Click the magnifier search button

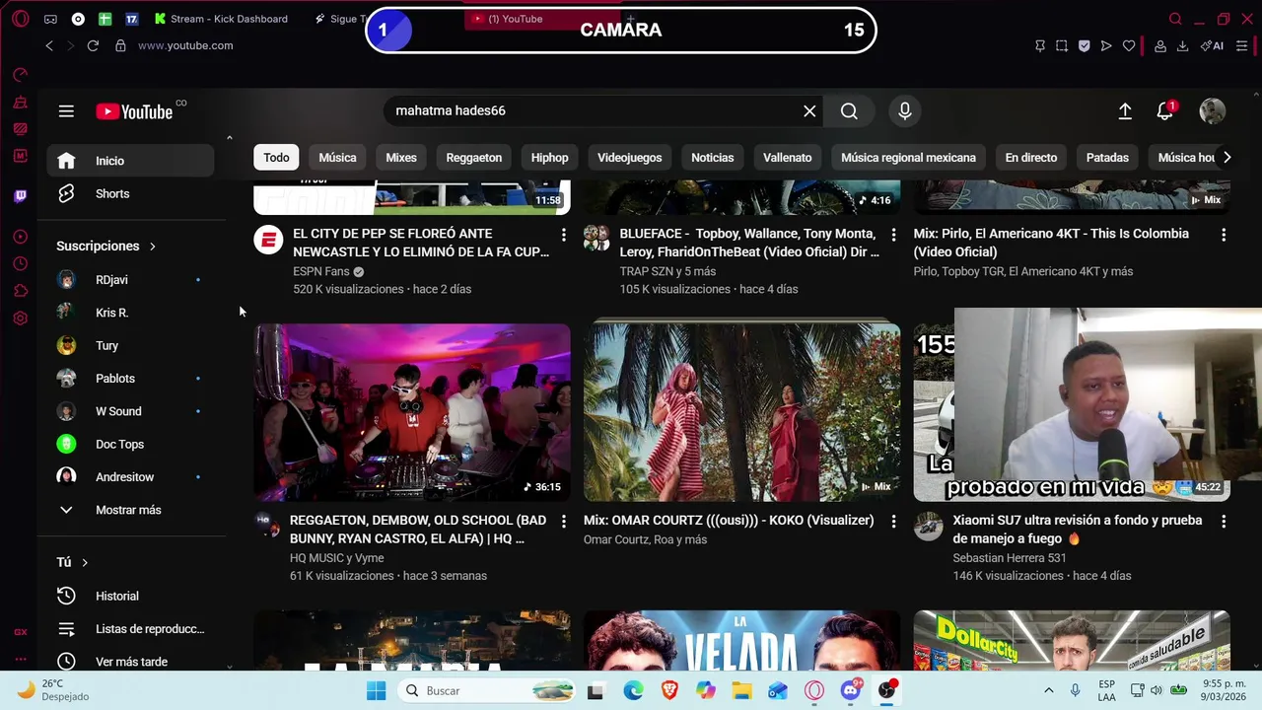click(x=849, y=111)
